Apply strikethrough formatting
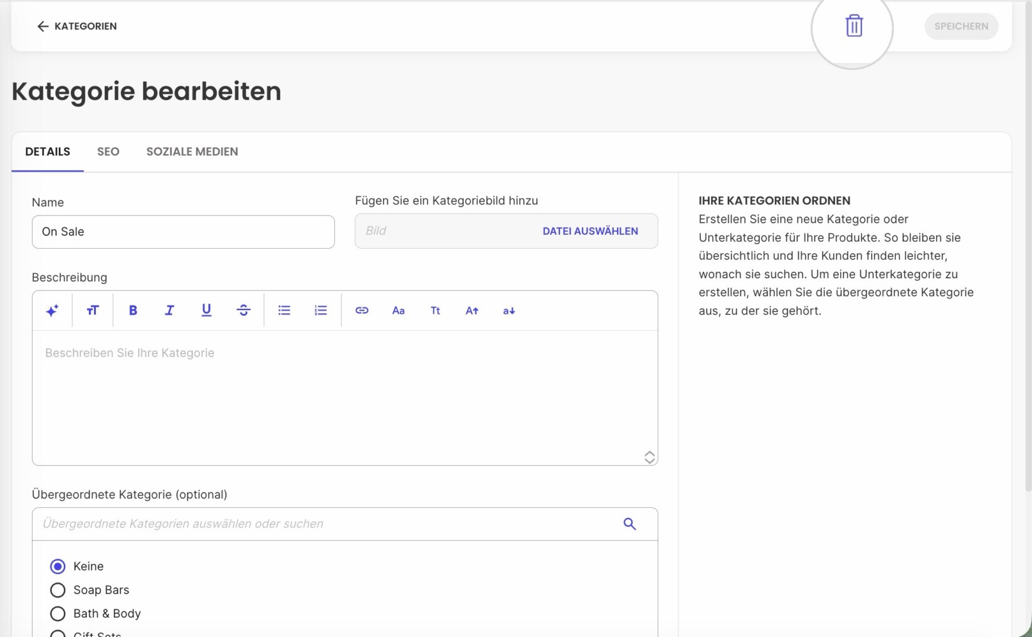This screenshot has height=637, width=1032. click(243, 310)
